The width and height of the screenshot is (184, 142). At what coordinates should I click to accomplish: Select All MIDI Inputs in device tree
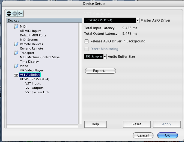pos(31,31)
